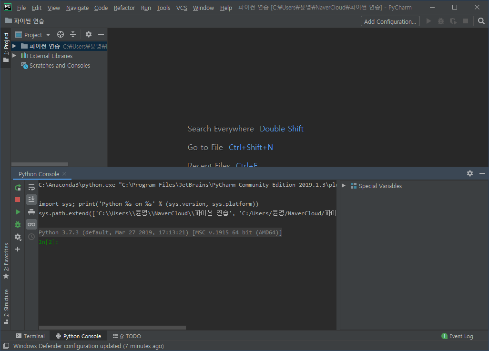The width and height of the screenshot is (489, 351).
Task: Toggle soft wrap in the console
Action: coord(31,187)
